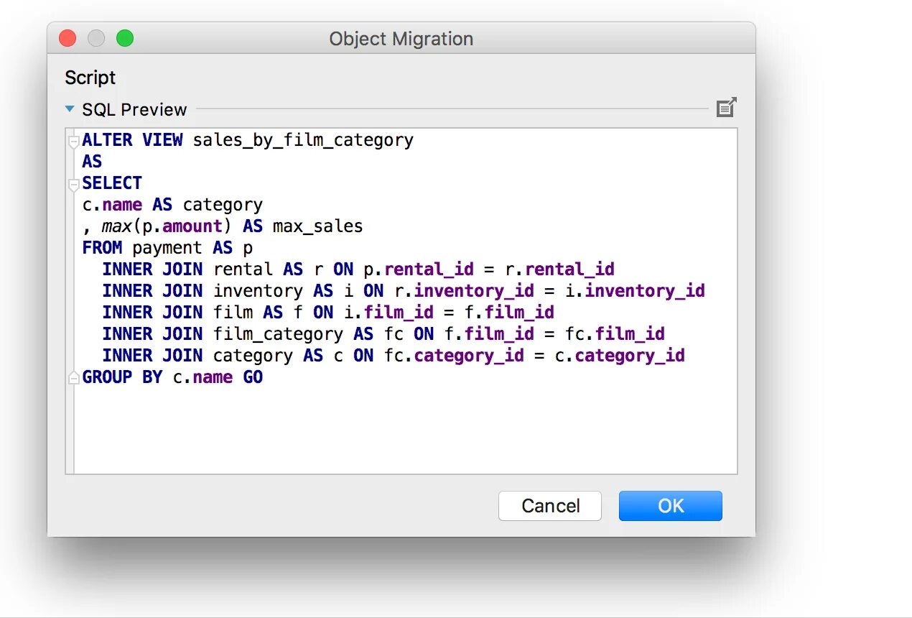The image size is (912, 618).
Task: Click the empty area below the SQL code
Action: coord(406,431)
